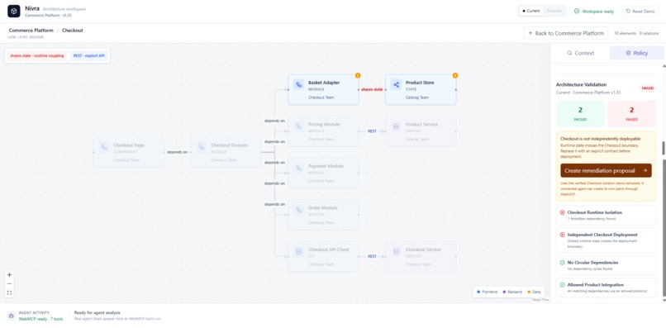Click the Nivra cube logo icon
This screenshot has width=666, height=328.
13,11
